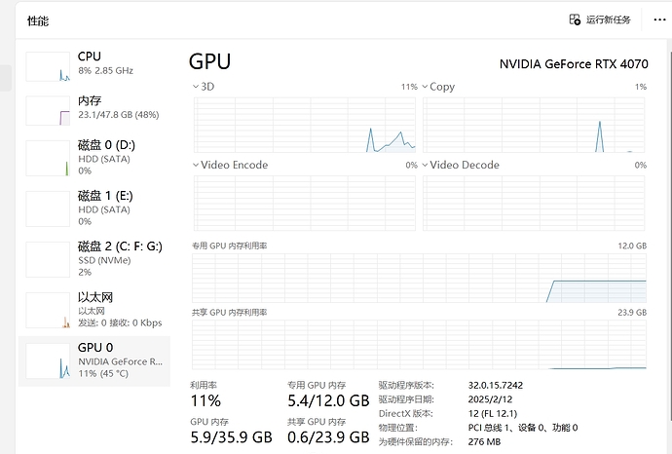Click the 共享 GPU 内存利用率 graph
The height and width of the screenshot is (454, 672).
[419, 344]
